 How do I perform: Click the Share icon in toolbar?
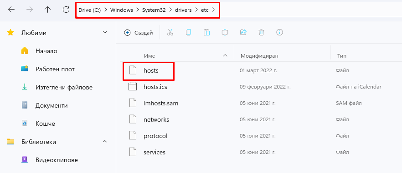click(243, 32)
